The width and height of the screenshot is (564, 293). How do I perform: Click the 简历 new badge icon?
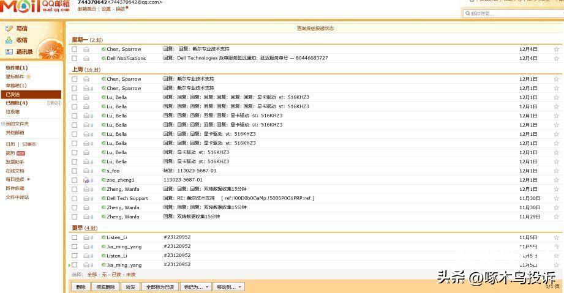(21, 153)
